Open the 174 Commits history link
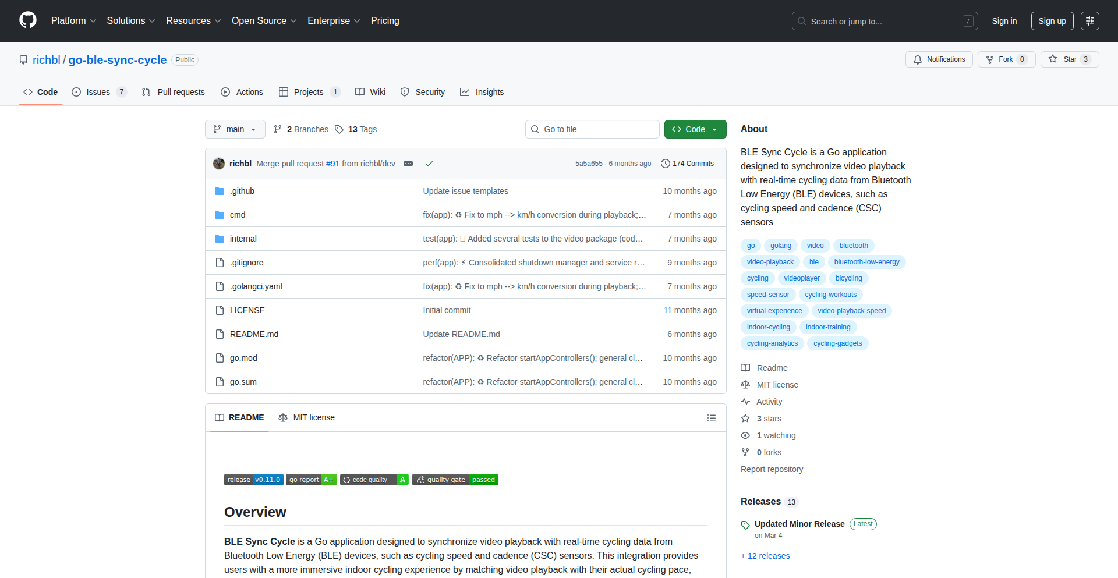This screenshot has width=1118, height=578. 688,164
